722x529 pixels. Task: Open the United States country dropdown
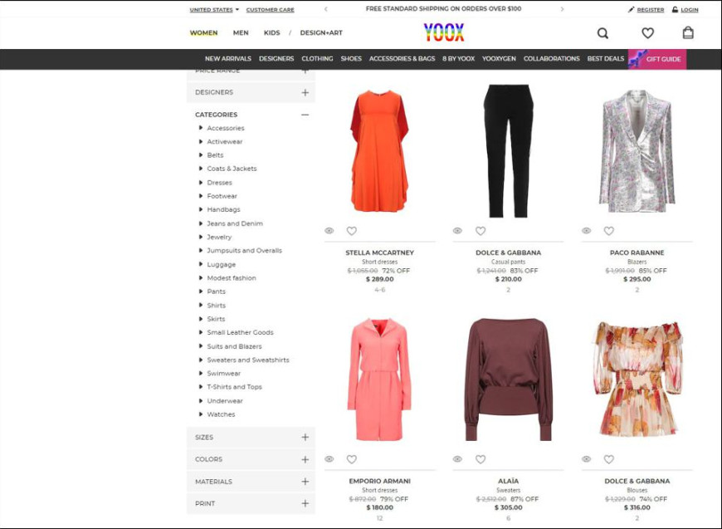click(214, 10)
